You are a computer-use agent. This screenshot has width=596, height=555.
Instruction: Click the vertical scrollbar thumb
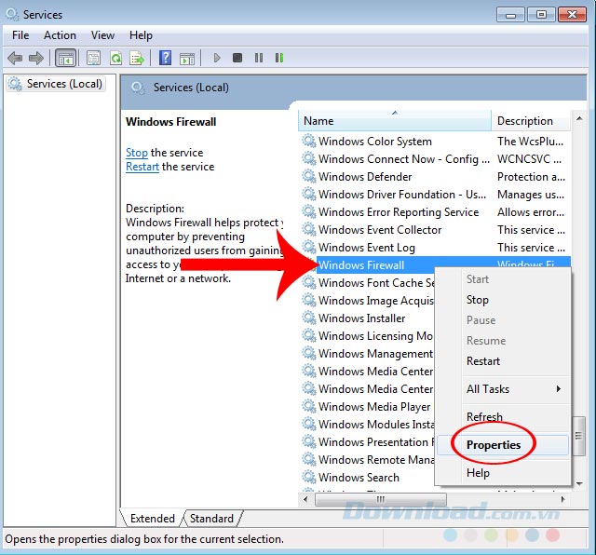pos(579,436)
